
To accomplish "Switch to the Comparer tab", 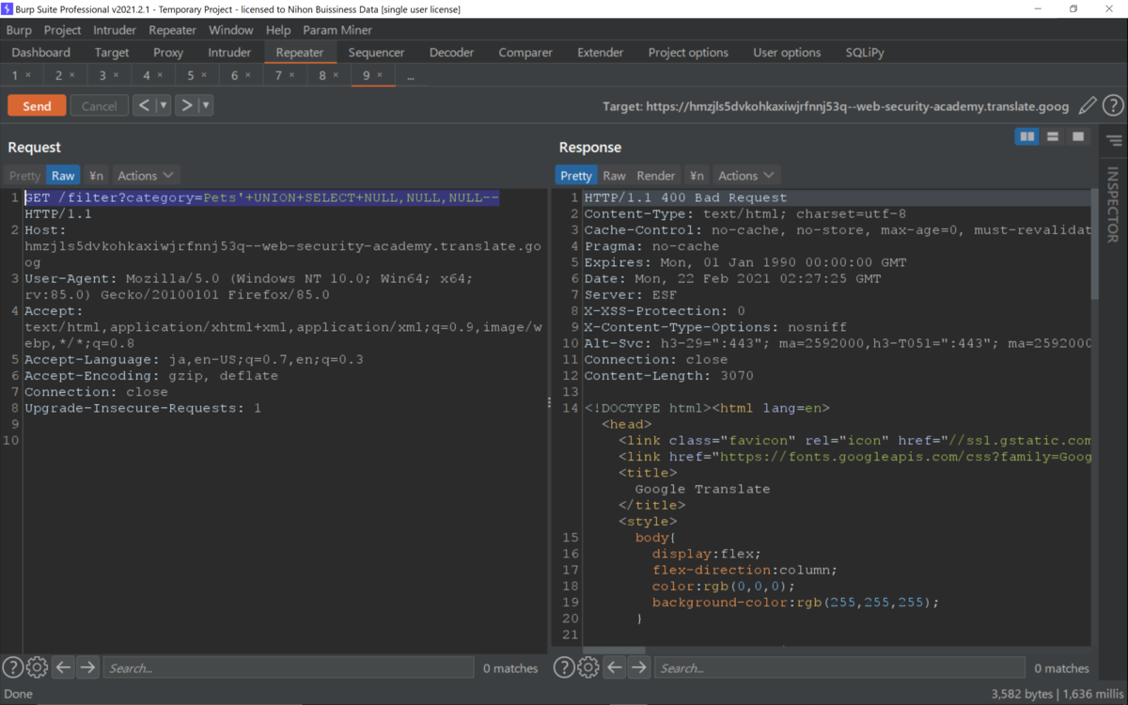I will pyautogui.click(x=525, y=53).
